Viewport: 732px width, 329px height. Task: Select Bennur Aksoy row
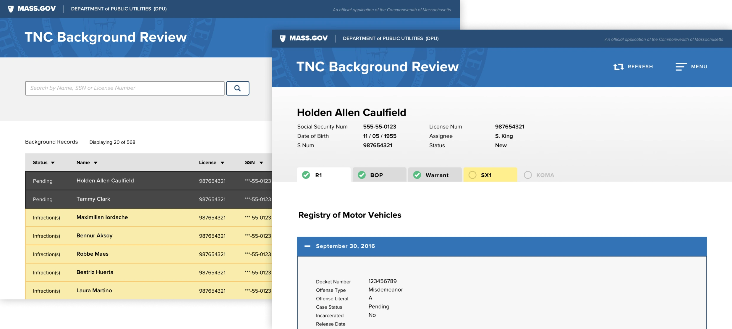pyautogui.click(x=148, y=236)
